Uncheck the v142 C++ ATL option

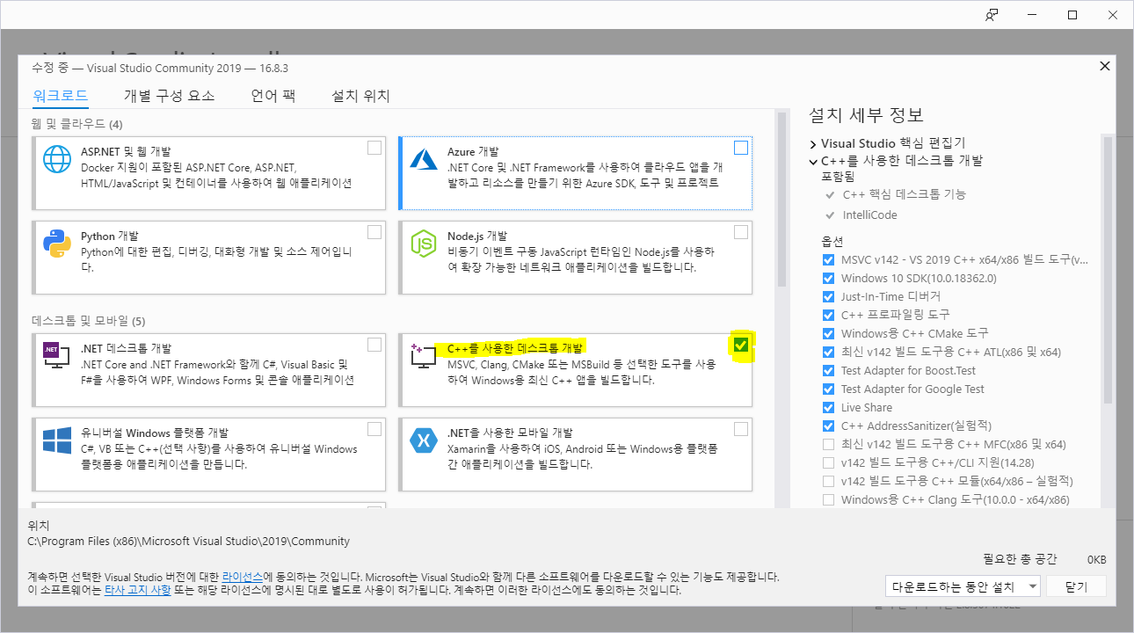[828, 352]
